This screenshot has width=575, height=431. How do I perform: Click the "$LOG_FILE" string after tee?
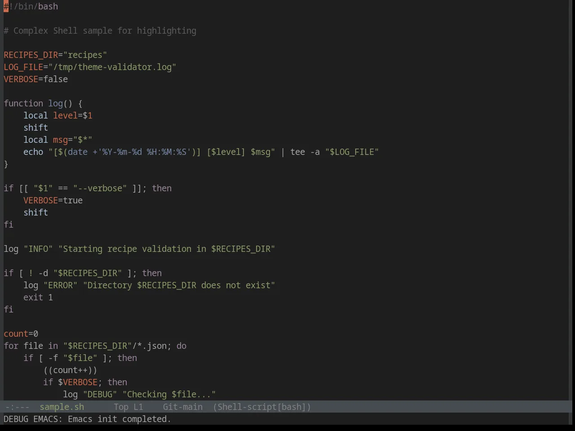[x=352, y=152]
